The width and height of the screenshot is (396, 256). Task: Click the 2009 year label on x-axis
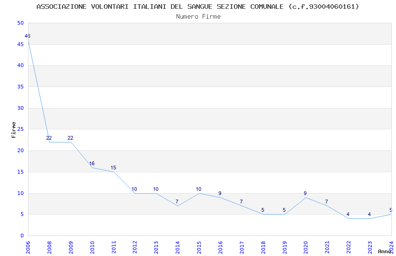pyautogui.click(x=71, y=247)
